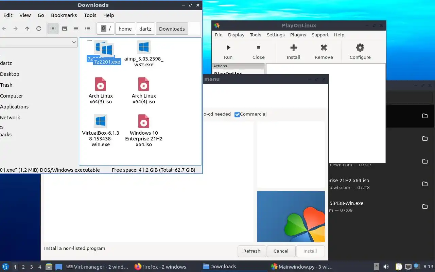Switch to detailed list view
435x272 pixels.
pos(88,29)
